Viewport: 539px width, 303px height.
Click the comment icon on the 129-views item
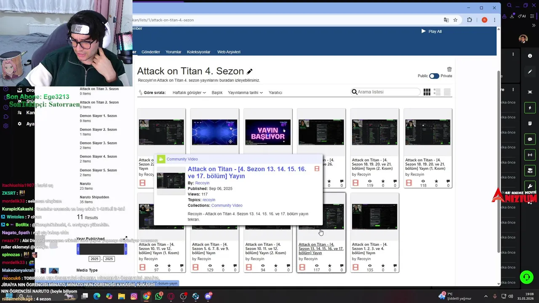coord(235,266)
